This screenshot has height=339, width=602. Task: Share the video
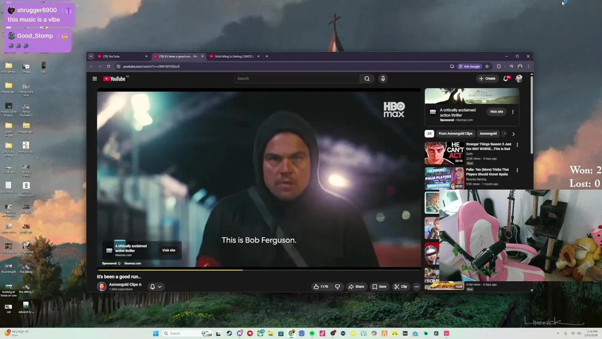[x=356, y=286]
